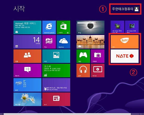
Task: Open the Hotmail mail tile
Action: (x=27, y=27)
